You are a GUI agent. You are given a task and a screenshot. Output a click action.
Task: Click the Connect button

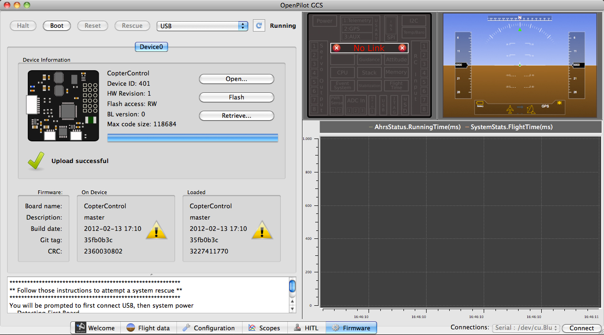[581, 328]
